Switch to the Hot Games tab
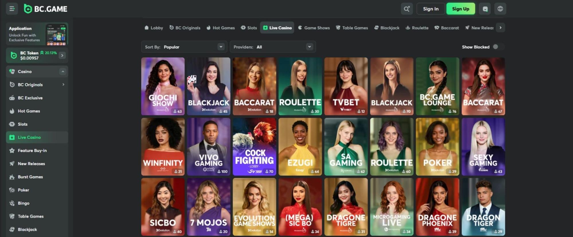Image resolution: width=573 pixels, height=237 pixels. (x=221, y=28)
